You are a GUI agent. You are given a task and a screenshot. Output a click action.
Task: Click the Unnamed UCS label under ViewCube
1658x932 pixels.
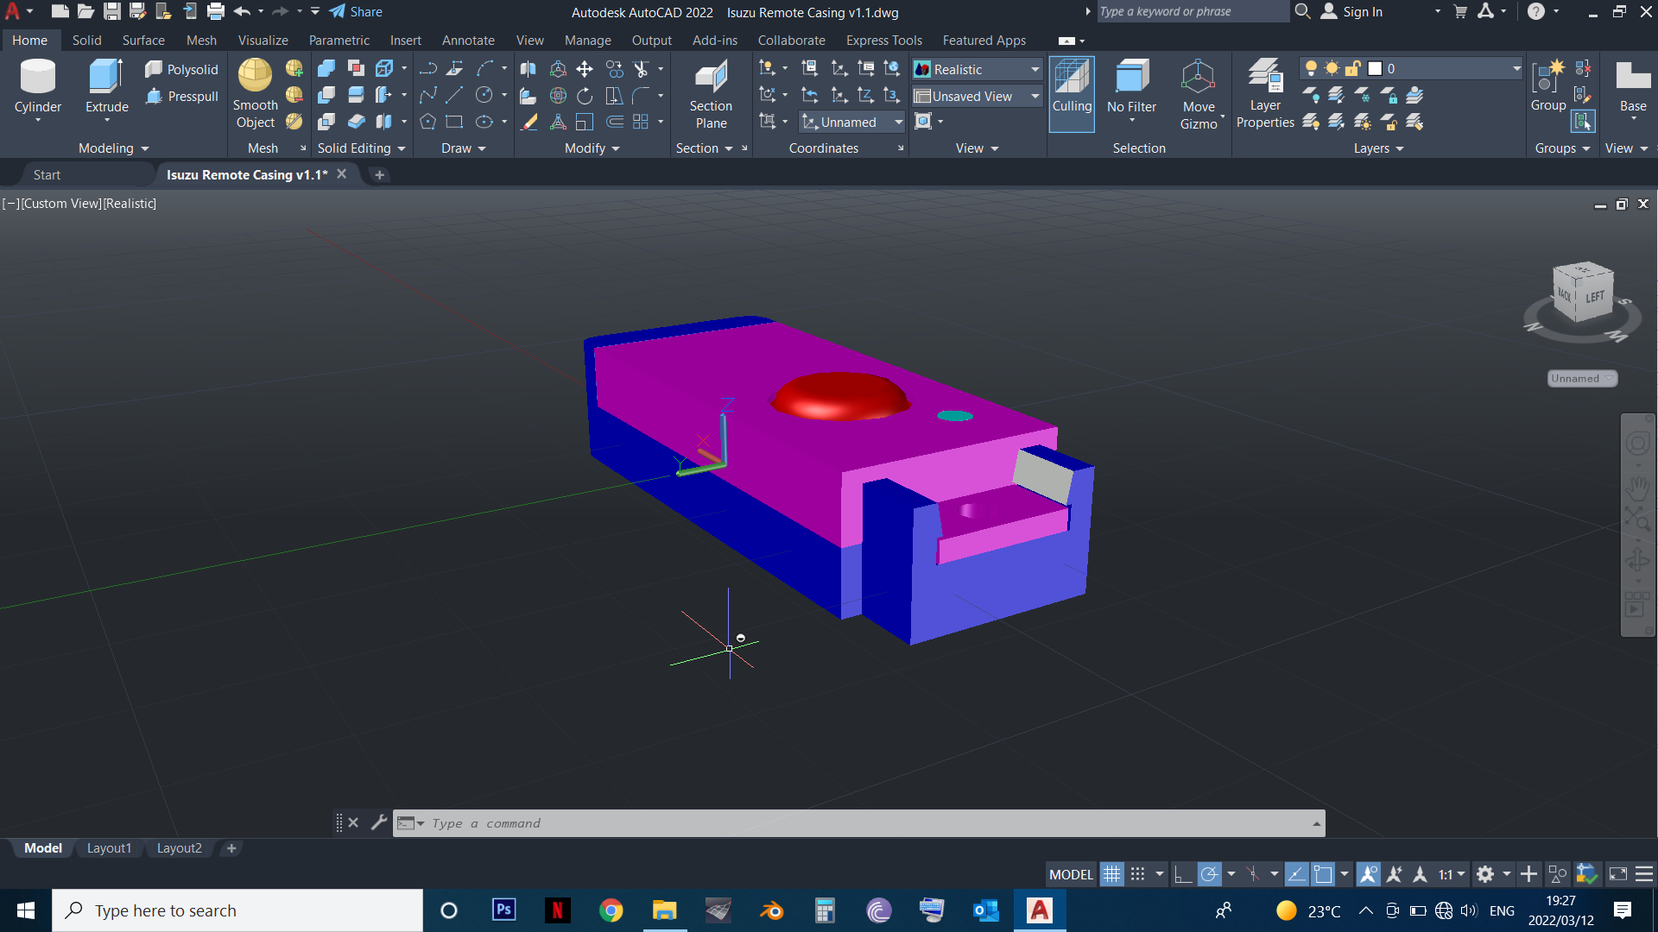1582,378
